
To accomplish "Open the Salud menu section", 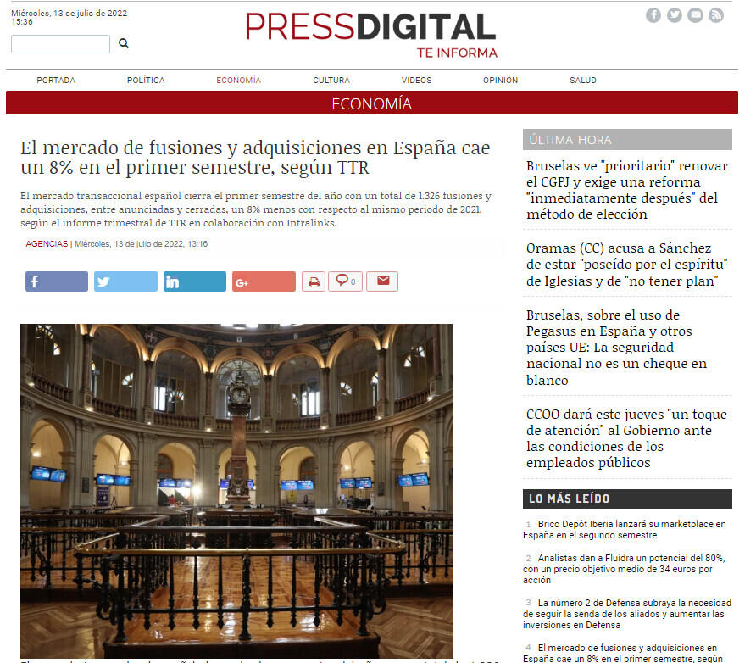I will click(x=583, y=81).
